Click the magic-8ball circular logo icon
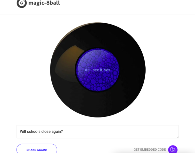The width and height of the screenshot is (195, 153). pos(22,3)
